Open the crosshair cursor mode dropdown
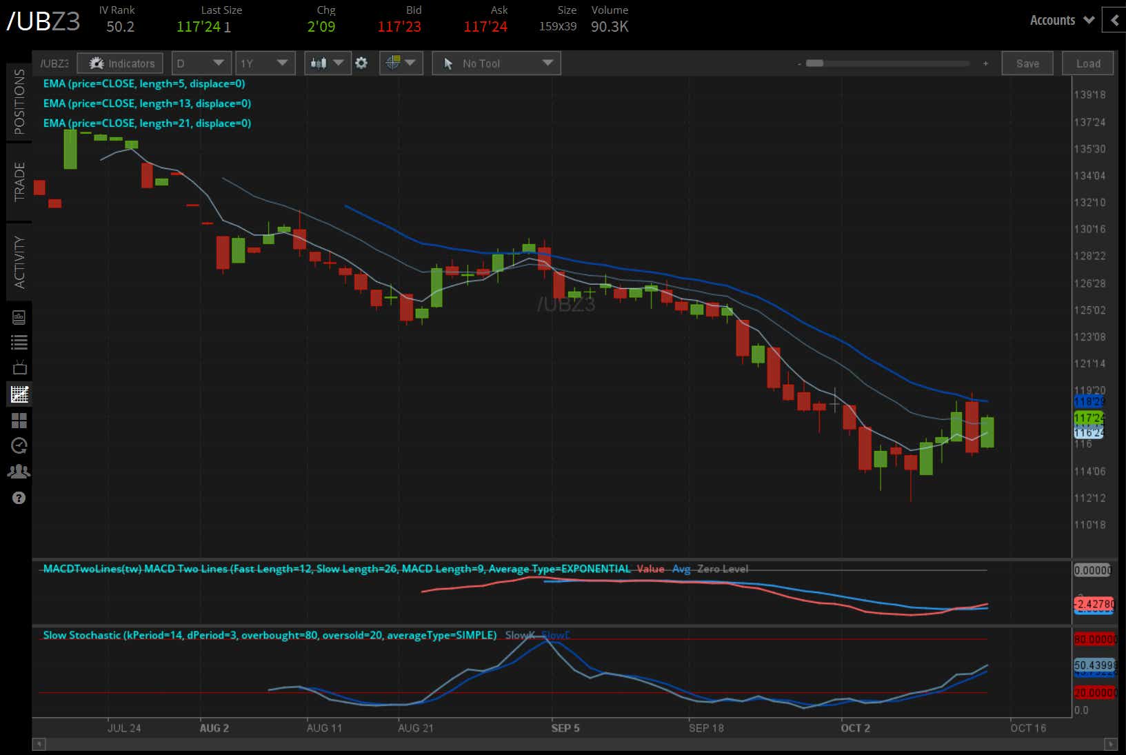 click(x=401, y=63)
